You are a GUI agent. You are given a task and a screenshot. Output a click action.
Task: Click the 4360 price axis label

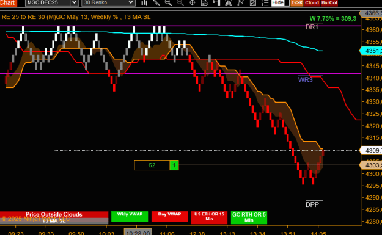[373, 30]
